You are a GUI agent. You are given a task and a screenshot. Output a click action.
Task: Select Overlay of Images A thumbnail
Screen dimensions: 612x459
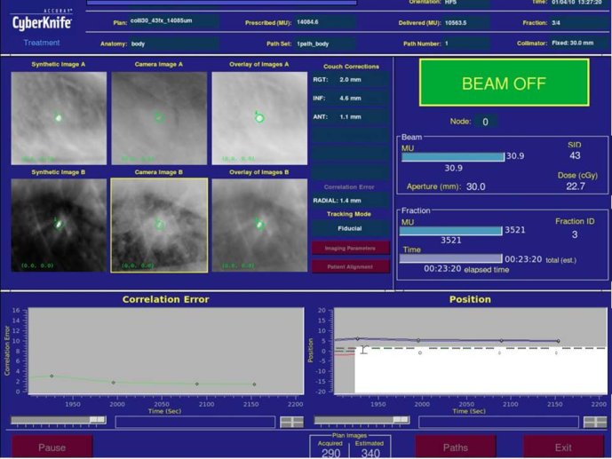point(259,118)
